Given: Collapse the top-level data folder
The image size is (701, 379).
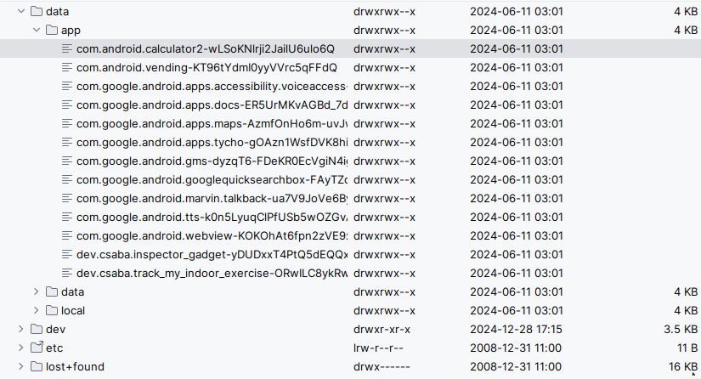Looking at the screenshot, I should coord(21,11).
